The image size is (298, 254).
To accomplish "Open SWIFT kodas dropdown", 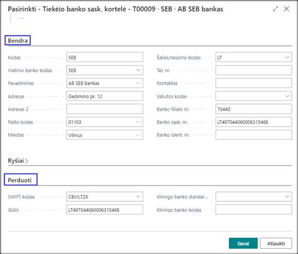I will point(138,197).
